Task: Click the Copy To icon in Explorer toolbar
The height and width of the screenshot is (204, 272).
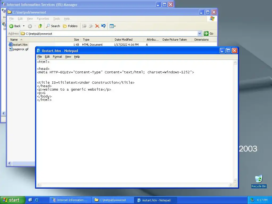Action: pos(91,26)
